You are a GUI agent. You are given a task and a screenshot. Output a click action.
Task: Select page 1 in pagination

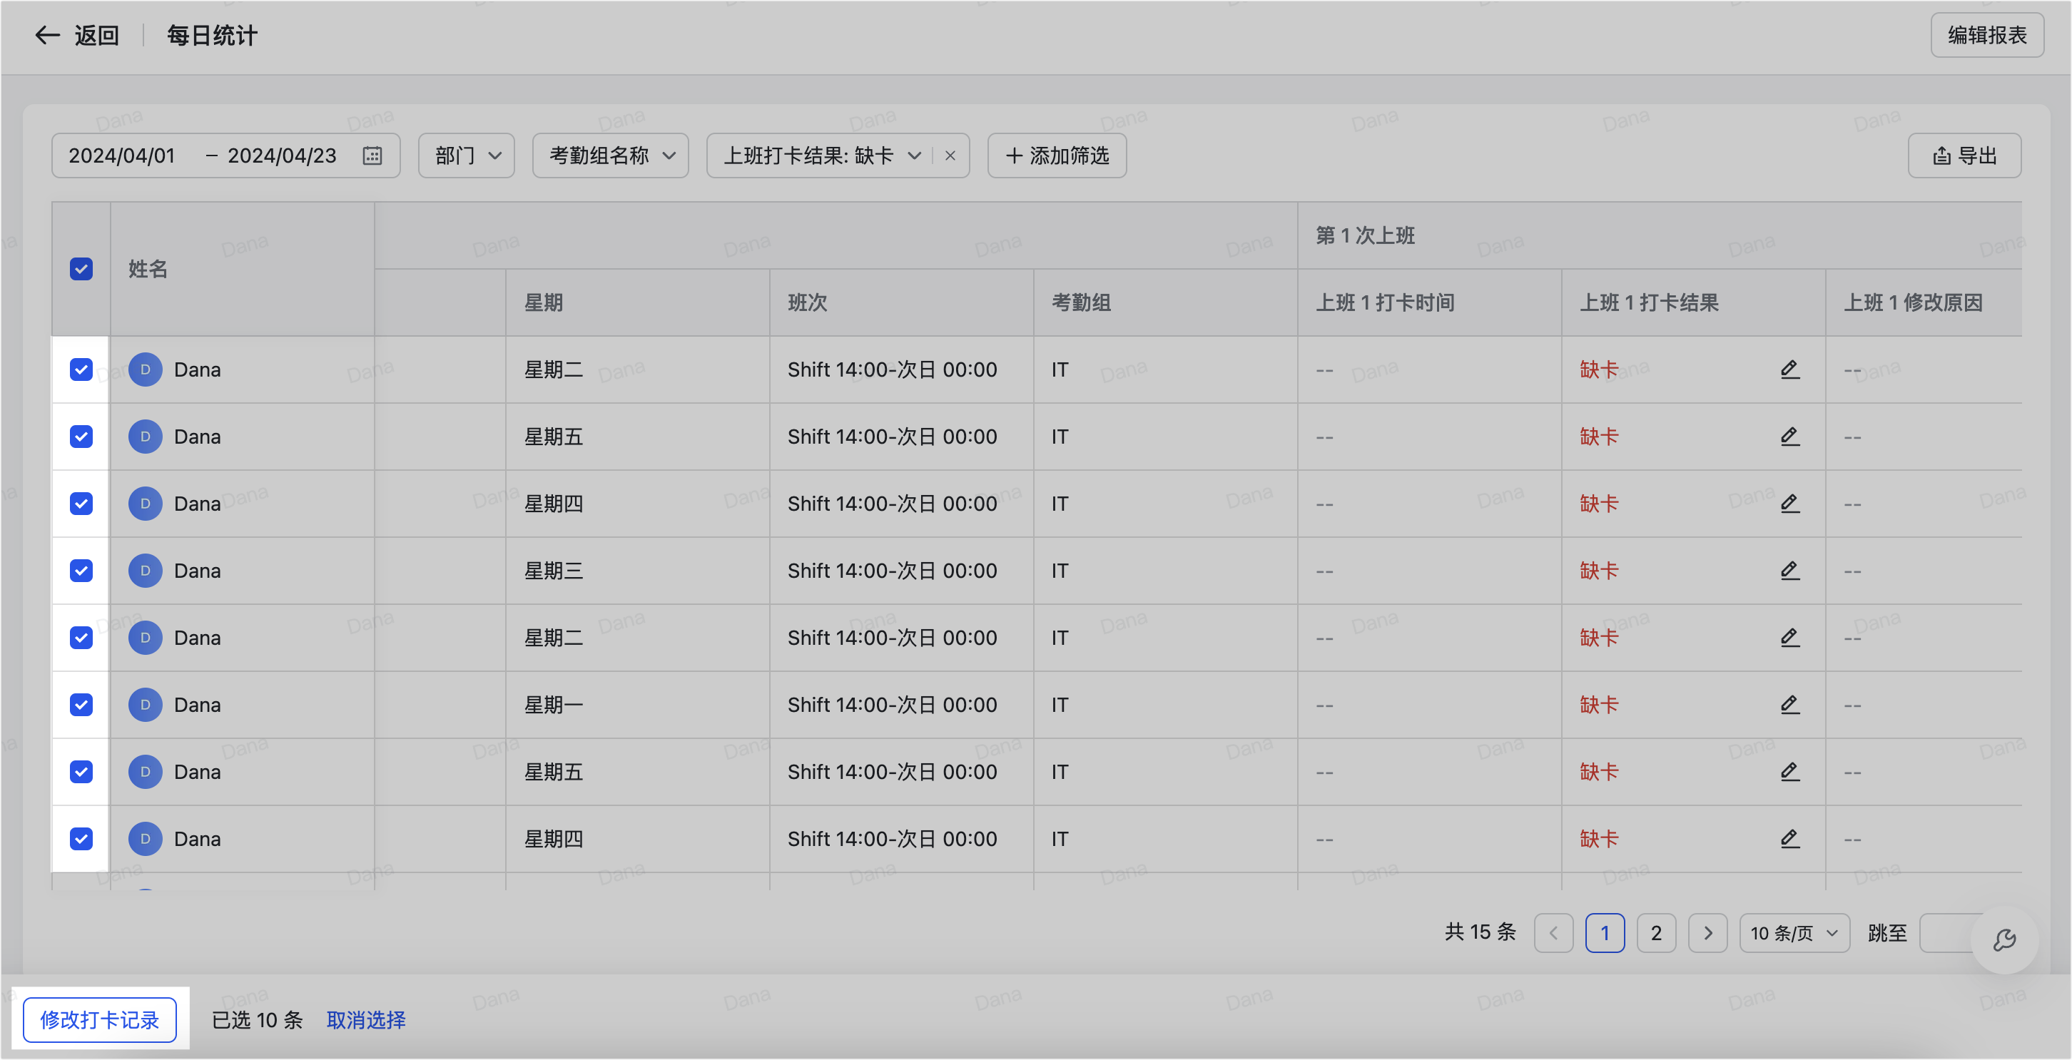pyautogui.click(x=1604, y=933)
